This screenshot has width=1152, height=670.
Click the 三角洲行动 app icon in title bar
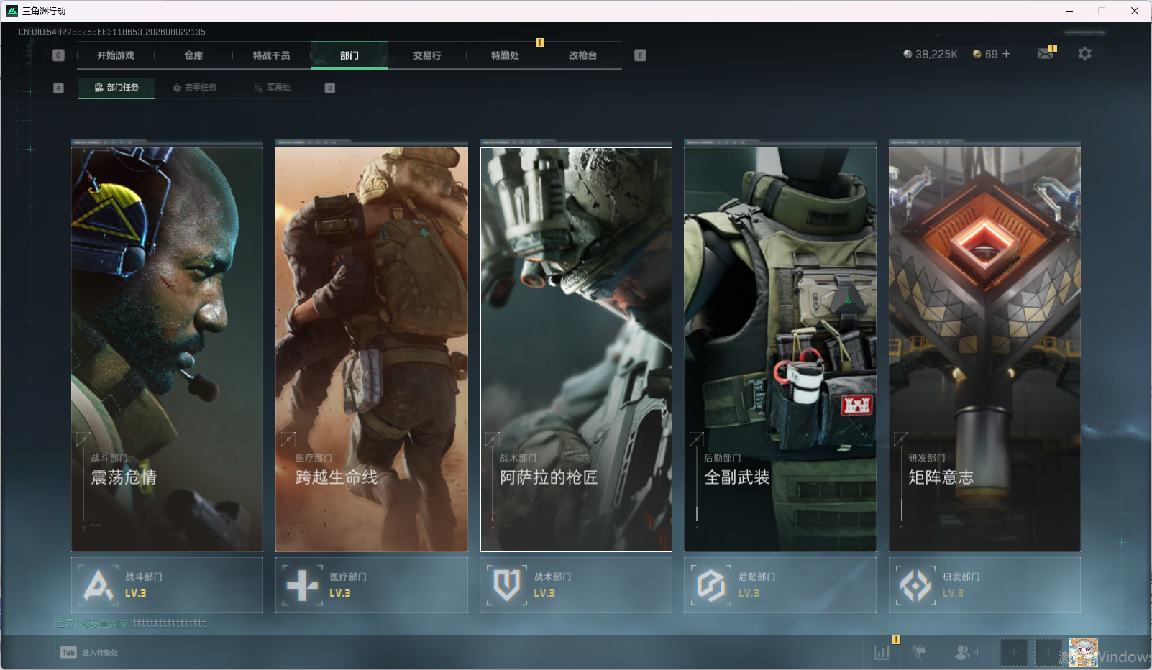[12, 11]
